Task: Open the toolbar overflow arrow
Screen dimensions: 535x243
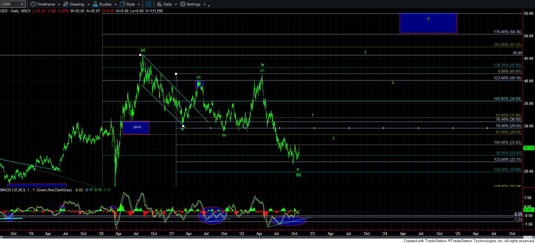Action: (x=209, y=5)
